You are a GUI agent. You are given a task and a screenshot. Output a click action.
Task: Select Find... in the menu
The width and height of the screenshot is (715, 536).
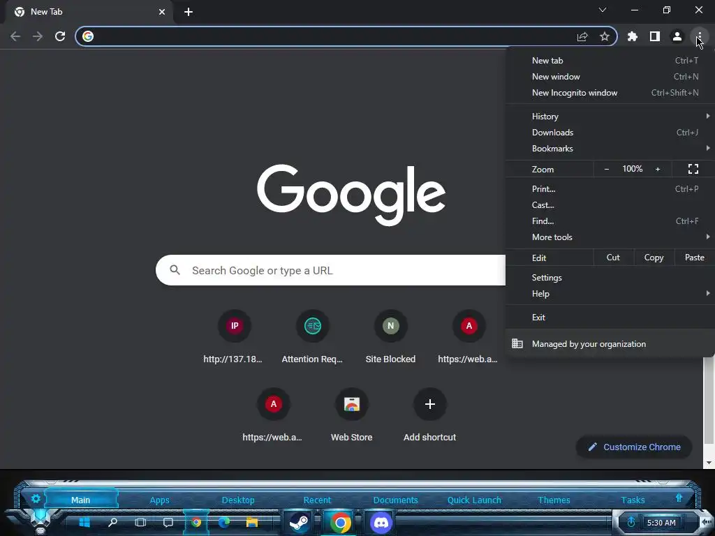[x=610, y=221]
